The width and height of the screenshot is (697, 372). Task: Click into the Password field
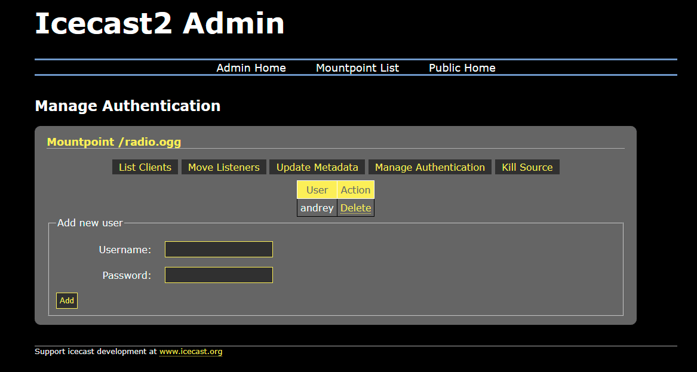coord(219,275)
